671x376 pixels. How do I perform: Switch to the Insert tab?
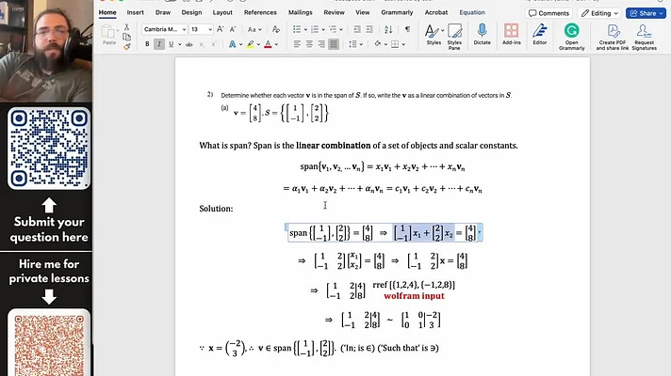coord(135,13)
